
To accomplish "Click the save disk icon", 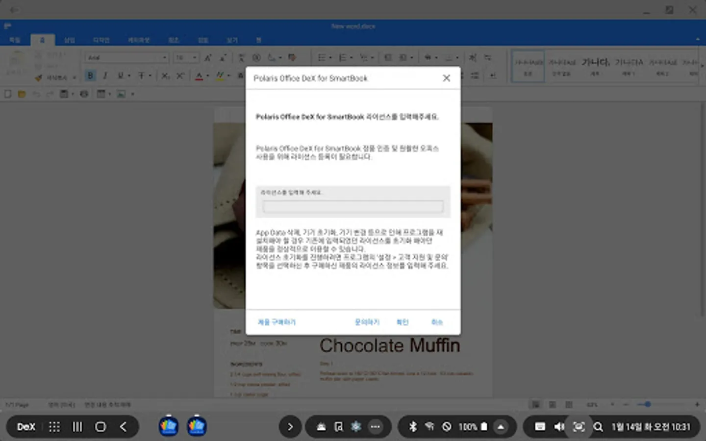I will (x=64, y=94).
